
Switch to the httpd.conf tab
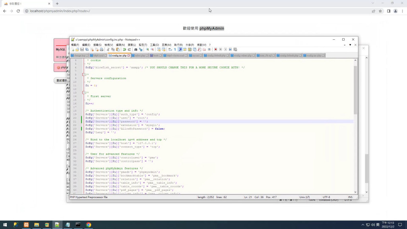(x=98, y=56)
